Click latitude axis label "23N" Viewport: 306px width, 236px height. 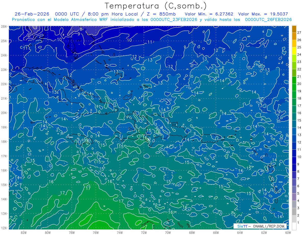(4, 70)
